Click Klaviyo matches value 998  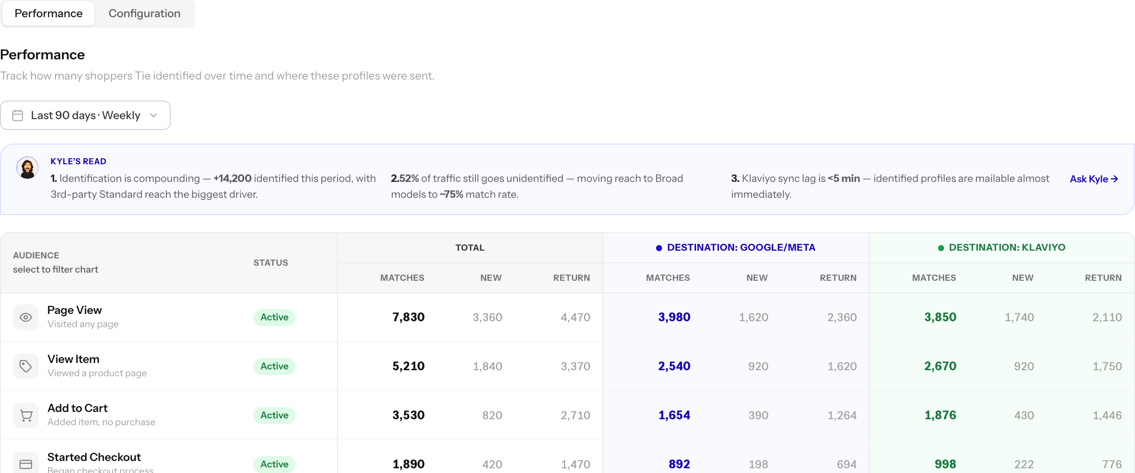[945, 464]
